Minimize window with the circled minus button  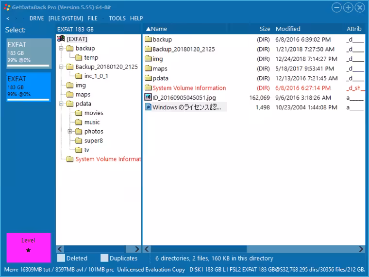tap(336, 8)
